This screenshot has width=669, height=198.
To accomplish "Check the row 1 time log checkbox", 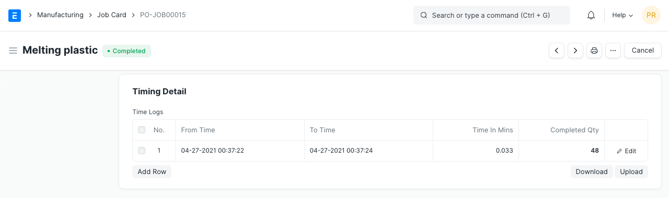I will pyautogui.click(x=142, y=151).
